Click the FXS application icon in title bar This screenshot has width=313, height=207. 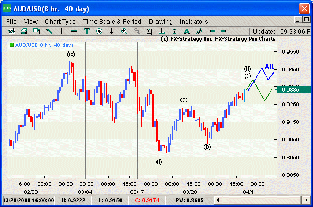click(x=7, y=8)
